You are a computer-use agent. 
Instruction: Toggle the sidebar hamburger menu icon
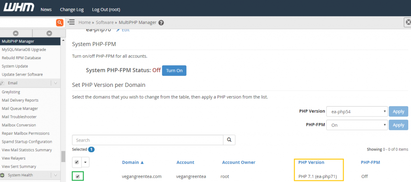tap(71, 22)
